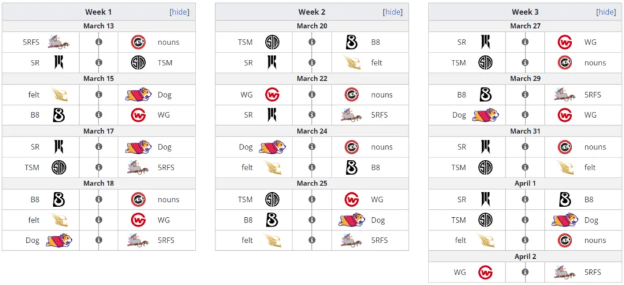Click the felt logo in April 1 felt vs nouns

coord(486,240)
